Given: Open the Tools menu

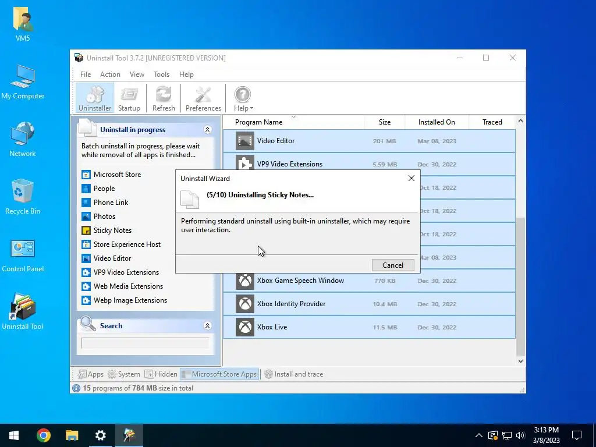Looking at the screenshot, I should (x=162, y=74).
